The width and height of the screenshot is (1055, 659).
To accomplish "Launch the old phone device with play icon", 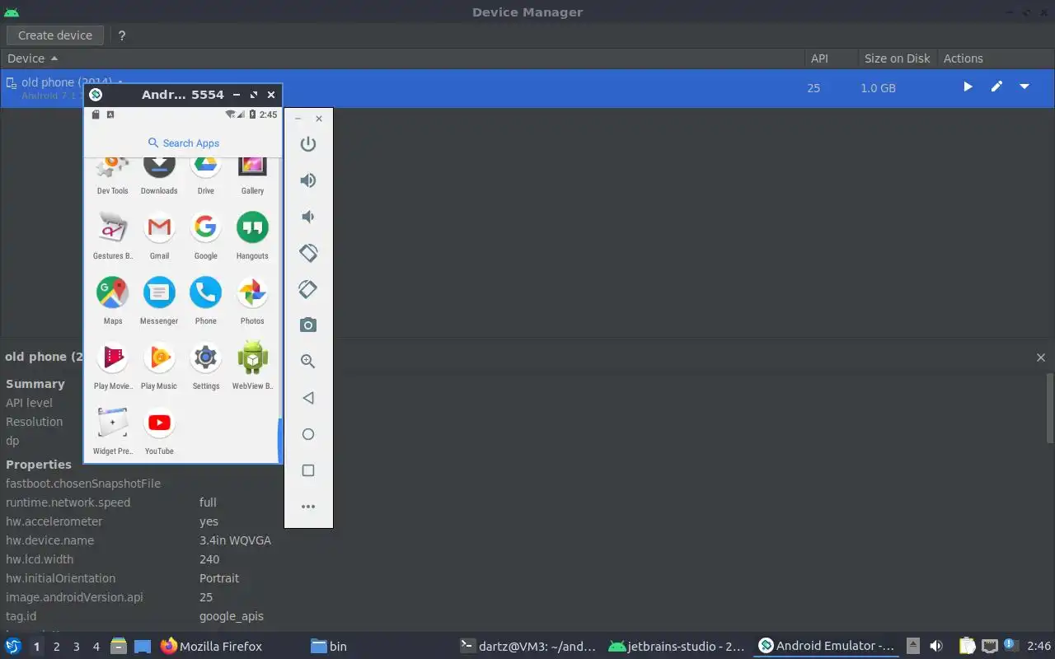I will click(968, 86).
